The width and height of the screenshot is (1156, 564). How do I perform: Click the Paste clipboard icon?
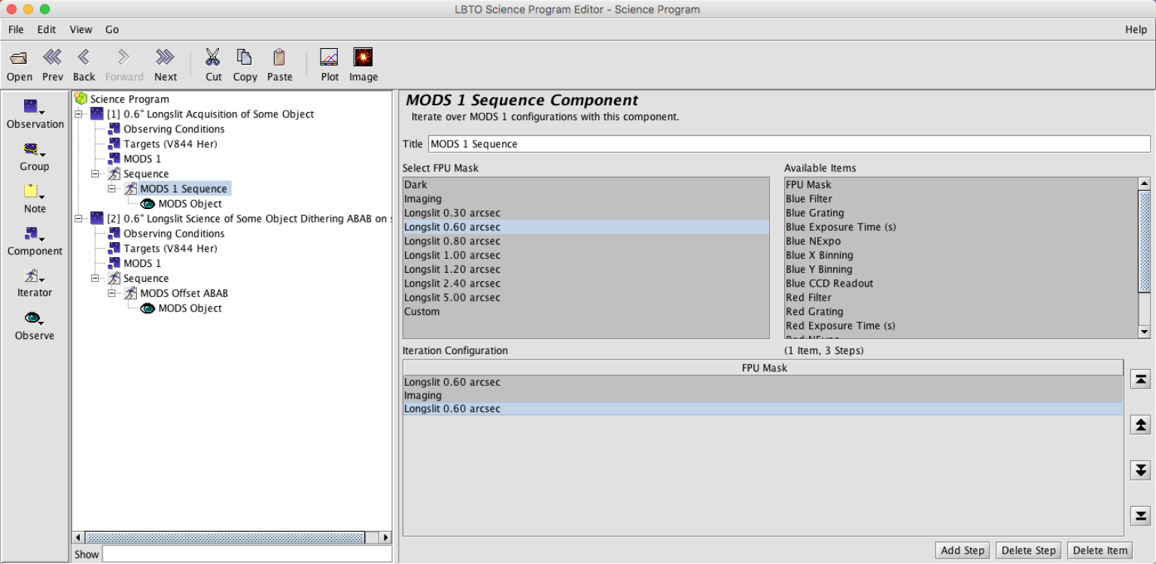pos(279,57)
